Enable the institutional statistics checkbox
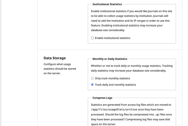188x126 pixels. pyautogui.click(x=92, y=38)
